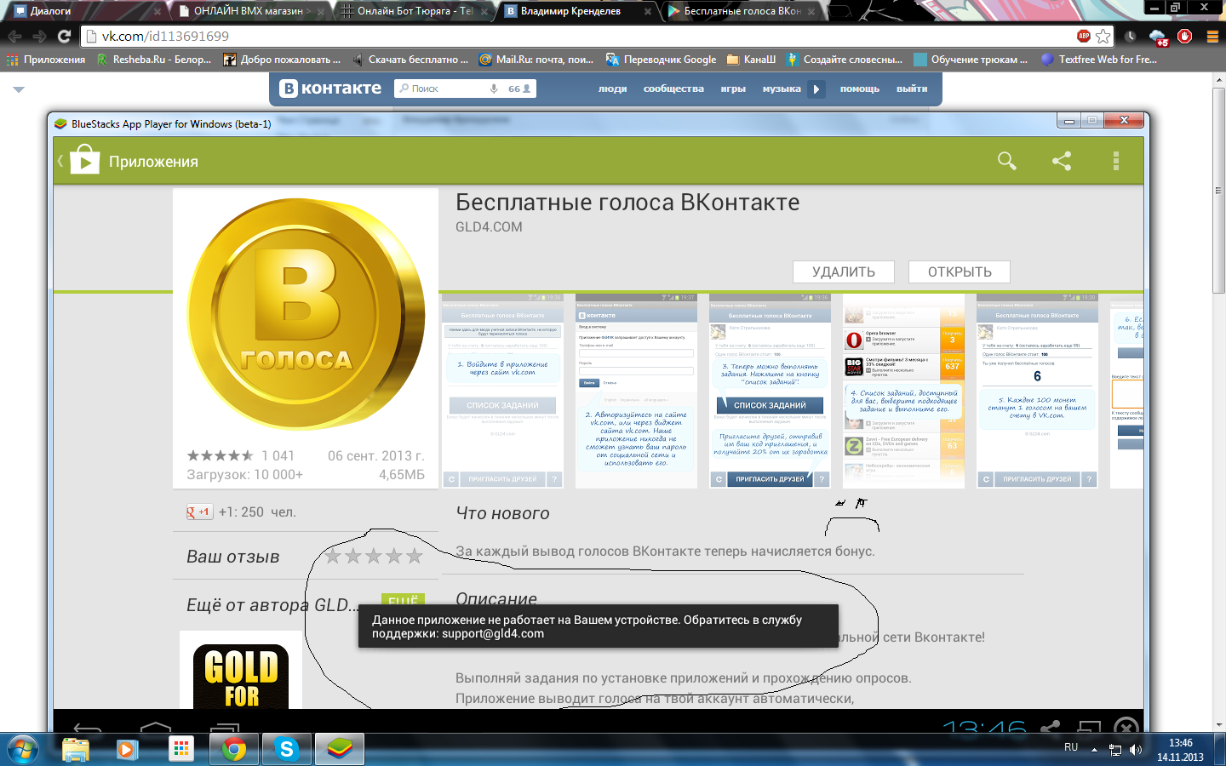Rate the app with the third star
This screenshot has width=1226, height=766.
374,556
